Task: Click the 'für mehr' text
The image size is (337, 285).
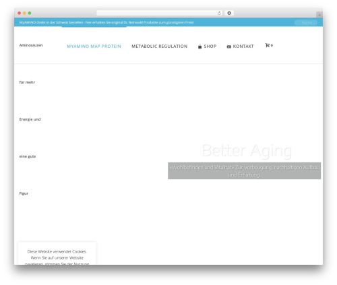Action: [x=27, y=82]
